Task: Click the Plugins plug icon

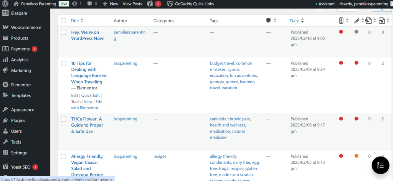Action: coord(5,120)
